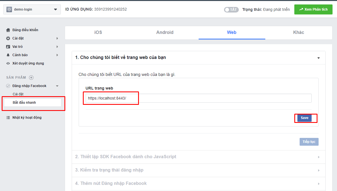Click Trạng thái: Đang phát triển text
Viewport: 337px width, 191px height.
point(266,9)
